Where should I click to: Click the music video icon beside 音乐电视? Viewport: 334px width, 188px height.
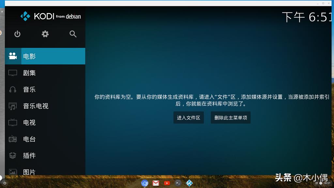[x=12, y=106]
